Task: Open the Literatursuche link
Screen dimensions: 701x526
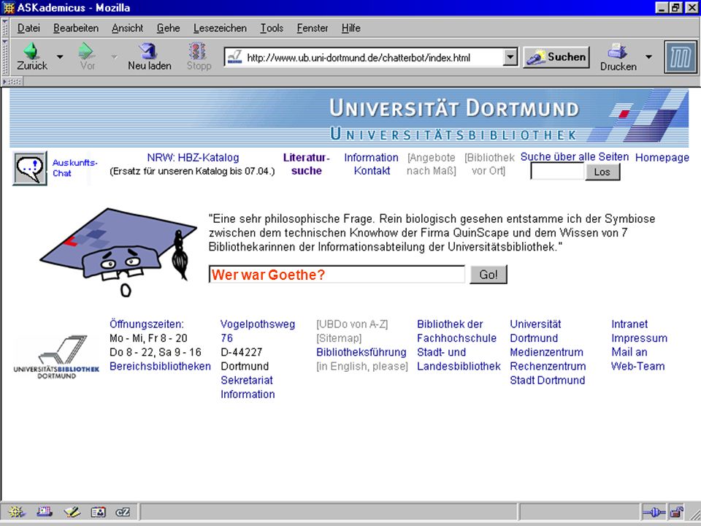Action: point(306,164)
